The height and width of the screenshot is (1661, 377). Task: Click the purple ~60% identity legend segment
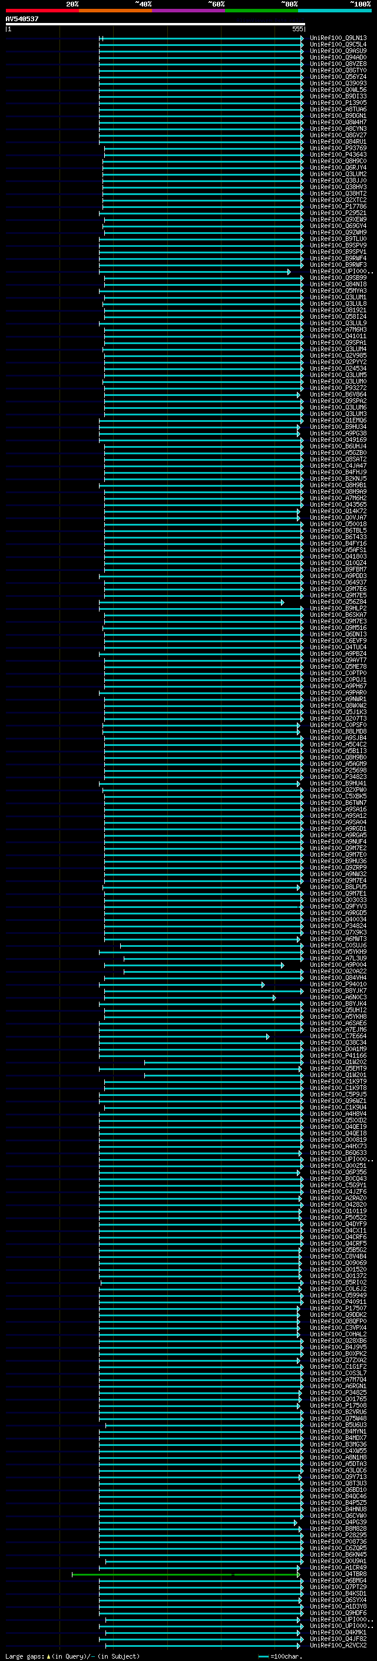[188, 11]
